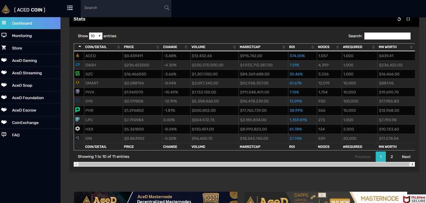Open the Show entries dropdown
Image resolution: width=426 pixels, height=203 pixels.
coord(96,36)
